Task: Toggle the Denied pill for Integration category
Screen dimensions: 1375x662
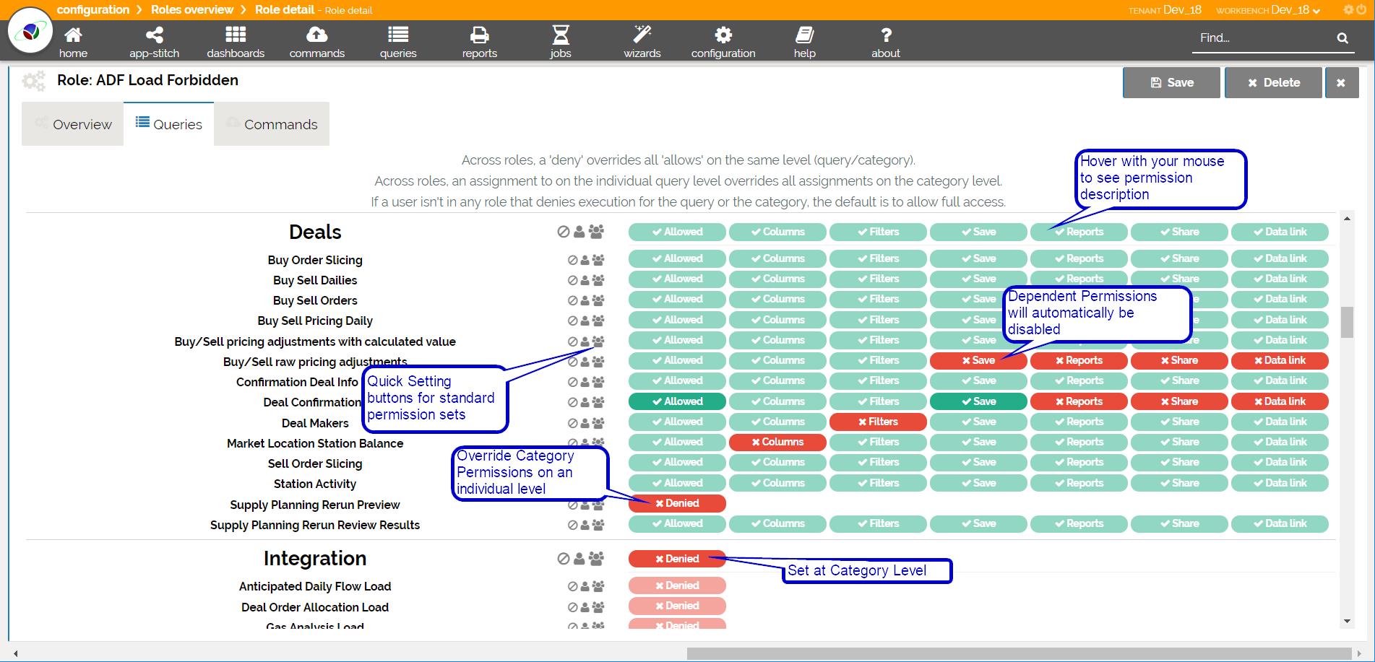Action: (x=677, y=559)
